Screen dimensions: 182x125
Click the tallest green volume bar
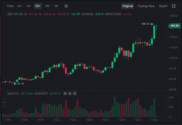115,107
